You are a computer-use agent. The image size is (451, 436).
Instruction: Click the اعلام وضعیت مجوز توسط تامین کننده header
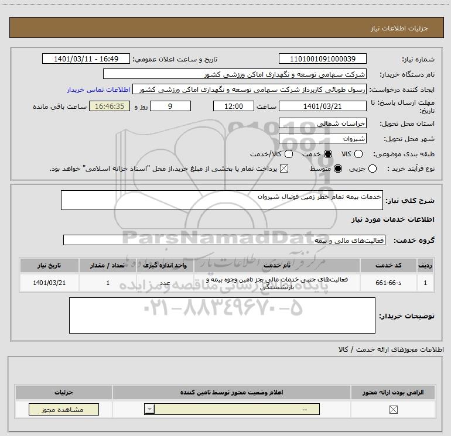coord(231,392)
